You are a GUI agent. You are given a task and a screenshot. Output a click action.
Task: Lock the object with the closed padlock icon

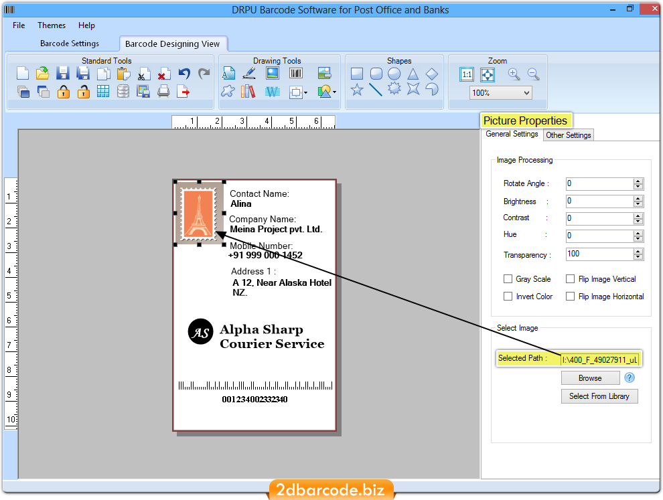64,91
